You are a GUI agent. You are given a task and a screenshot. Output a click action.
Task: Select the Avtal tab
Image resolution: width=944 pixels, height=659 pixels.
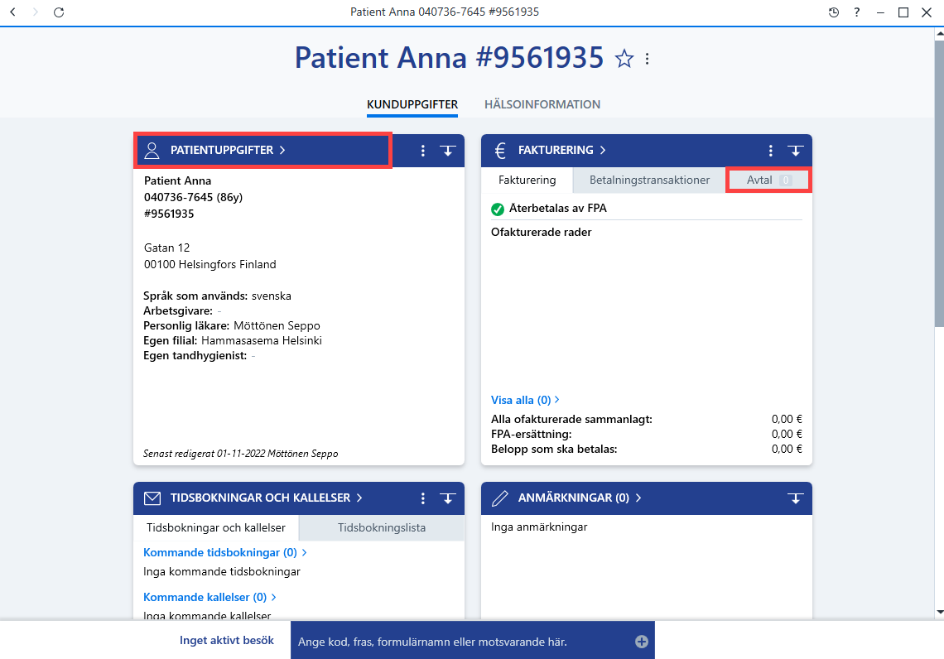click(768, 180)
